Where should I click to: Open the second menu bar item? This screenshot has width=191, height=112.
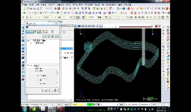coord(31,5)
